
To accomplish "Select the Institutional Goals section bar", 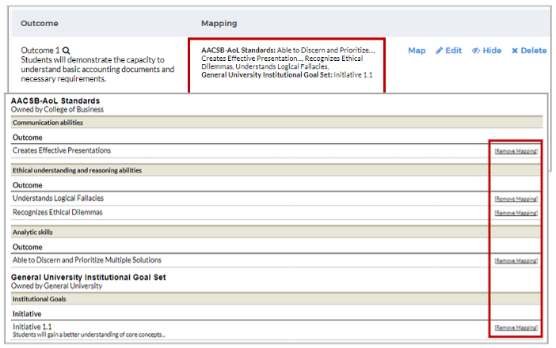I will [x=276, y=299].
